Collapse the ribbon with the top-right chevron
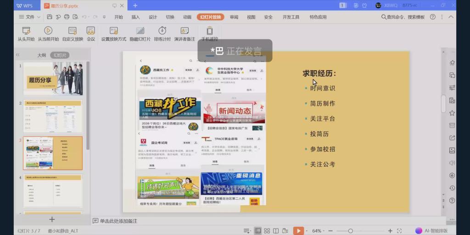Image resolution: width=470 pixels, height=235 pixels. 451,17
